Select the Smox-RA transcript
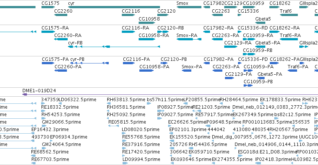Screen dimensions: 318x165 click(189, 39)
